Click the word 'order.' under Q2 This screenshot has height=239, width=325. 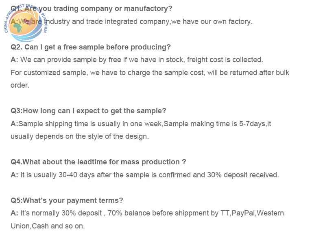pyautogui.click(x=20, y=85)
